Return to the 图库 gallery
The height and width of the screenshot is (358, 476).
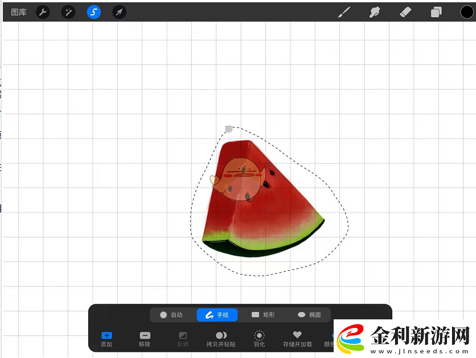click(x=17, y=12)
